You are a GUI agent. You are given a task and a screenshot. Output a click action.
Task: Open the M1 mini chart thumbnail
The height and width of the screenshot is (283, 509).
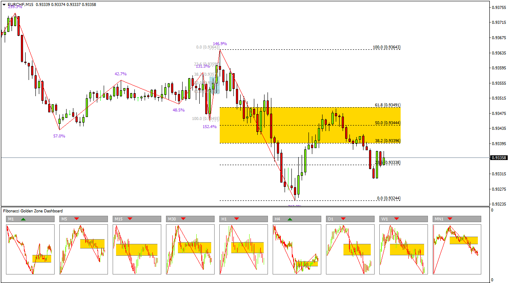[30, 249]
